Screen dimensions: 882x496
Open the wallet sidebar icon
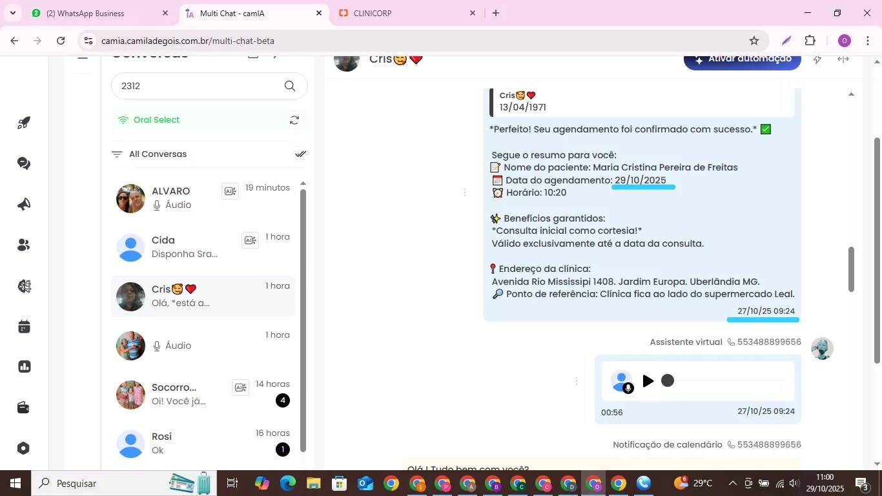tap(24, 408)
